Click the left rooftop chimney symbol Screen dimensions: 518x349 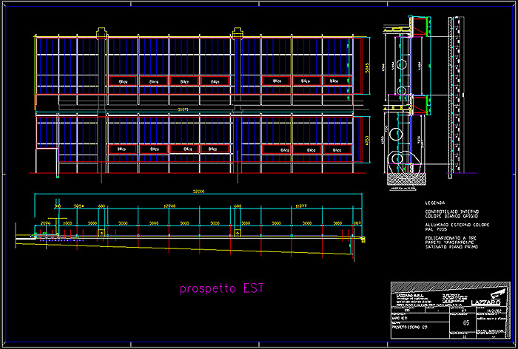[x=101, y=33]
